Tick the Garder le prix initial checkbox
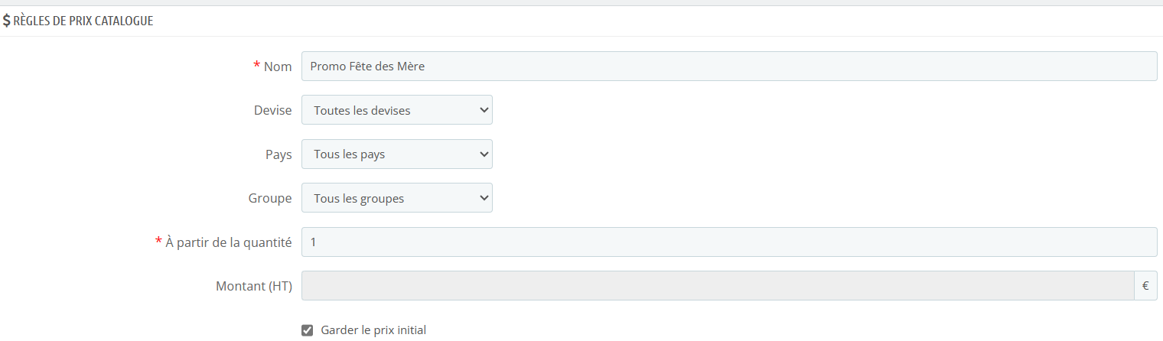Screen dimensions: 1163x341 point(308,330)
